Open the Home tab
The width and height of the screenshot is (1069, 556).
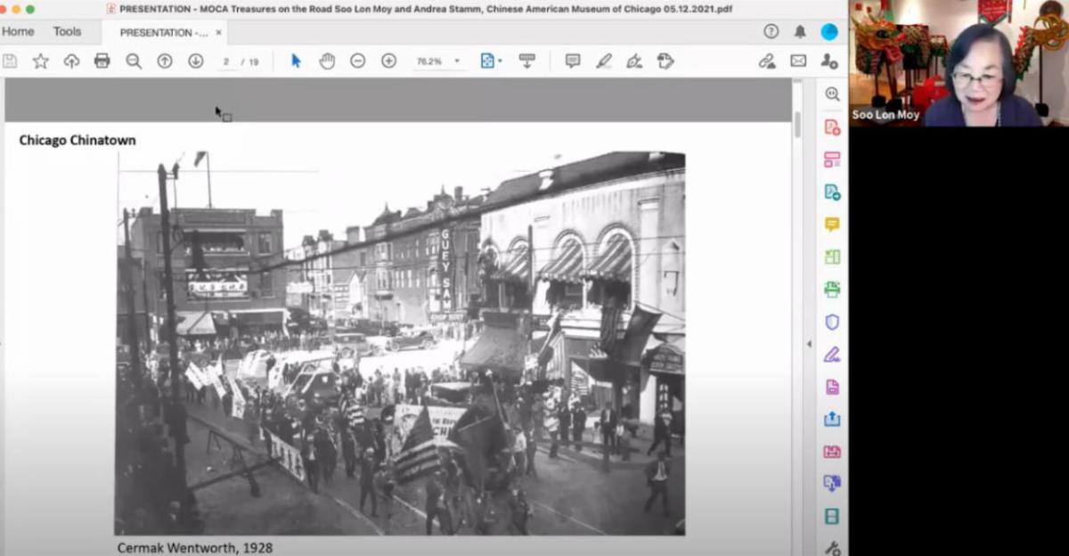18,31
